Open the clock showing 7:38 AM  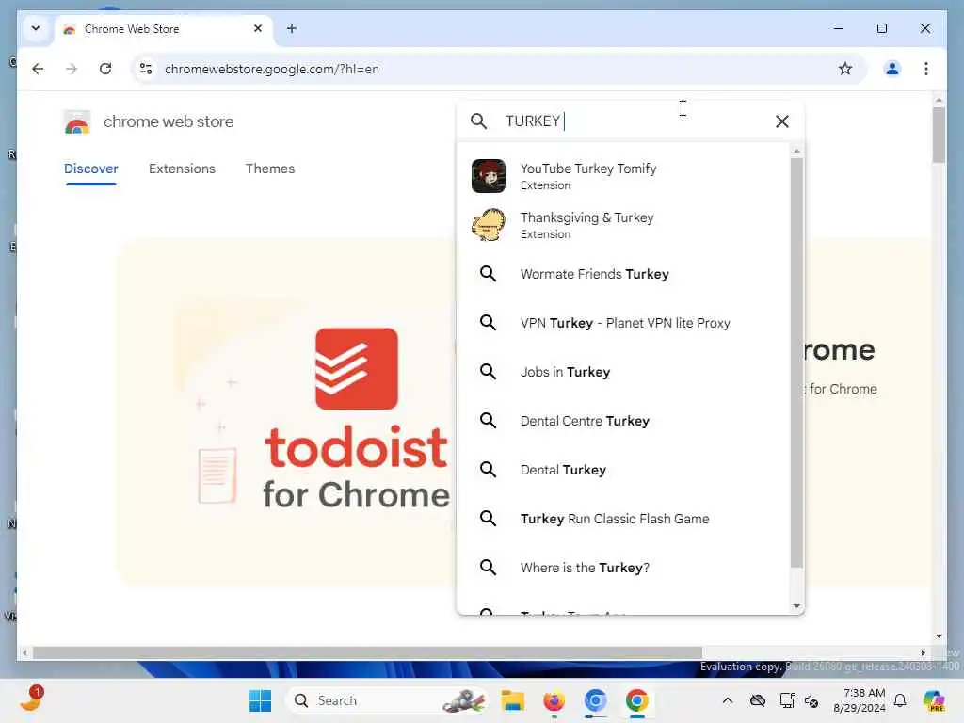860,700
